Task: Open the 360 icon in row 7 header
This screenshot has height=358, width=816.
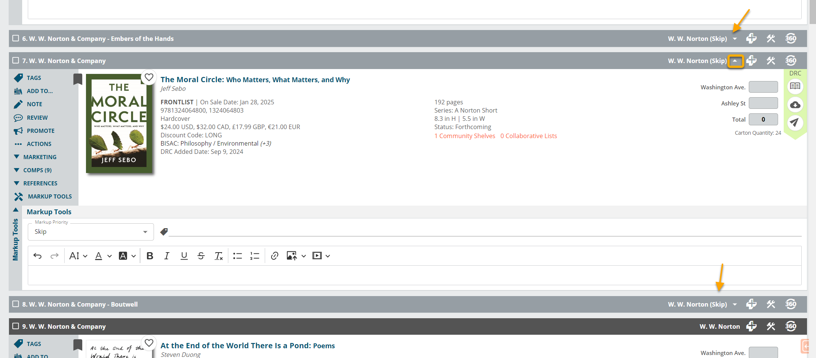Action: [x=791, y=60]
